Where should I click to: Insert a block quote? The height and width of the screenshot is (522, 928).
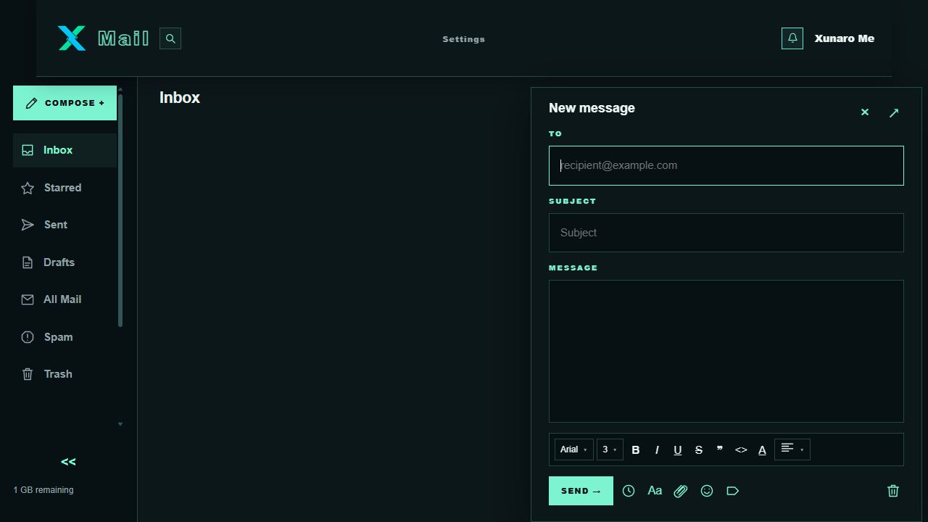720,449
